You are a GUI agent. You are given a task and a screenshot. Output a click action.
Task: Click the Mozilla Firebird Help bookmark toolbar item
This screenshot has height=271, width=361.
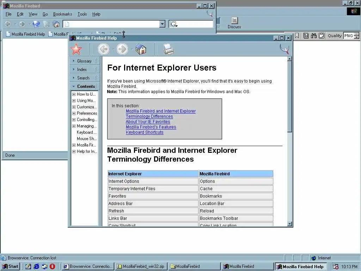(x=25, y=34)
